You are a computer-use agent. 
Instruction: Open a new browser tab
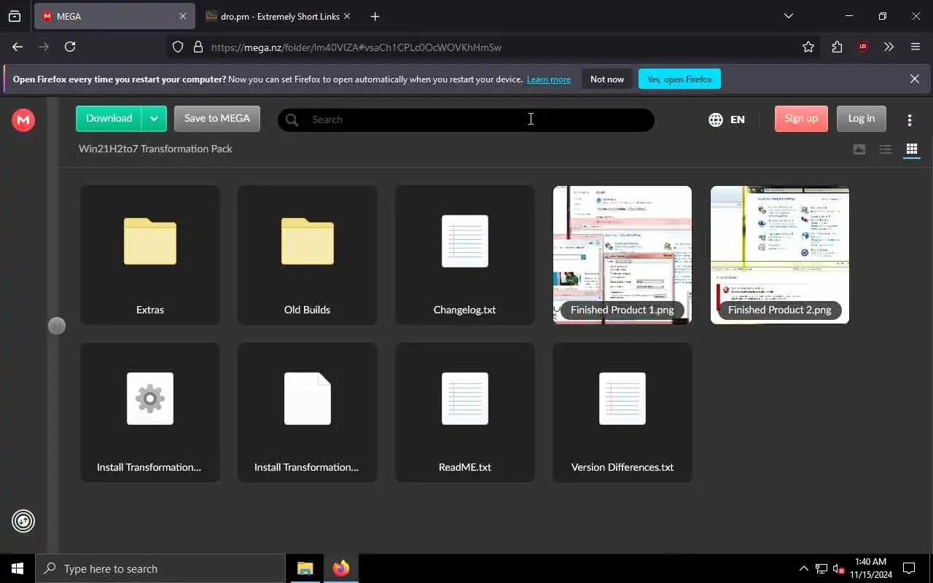point(375,16)
